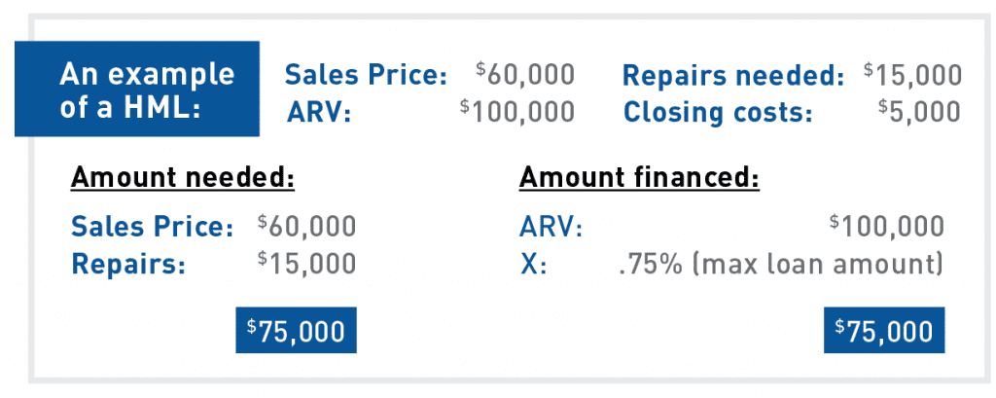Click the $75,000 total under Amount needed
This screenshot has height=398, width=996.
296,330
